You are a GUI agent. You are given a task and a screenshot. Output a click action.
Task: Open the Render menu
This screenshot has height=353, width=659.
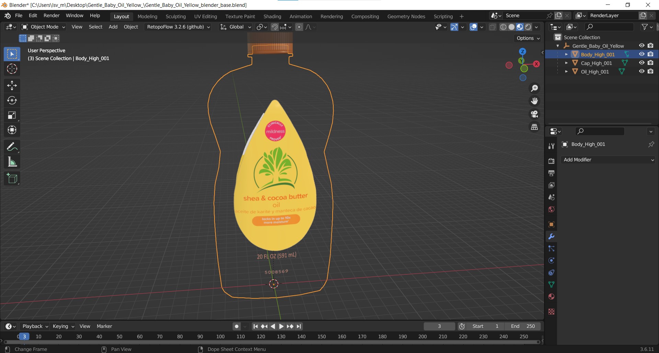(51, 16)
